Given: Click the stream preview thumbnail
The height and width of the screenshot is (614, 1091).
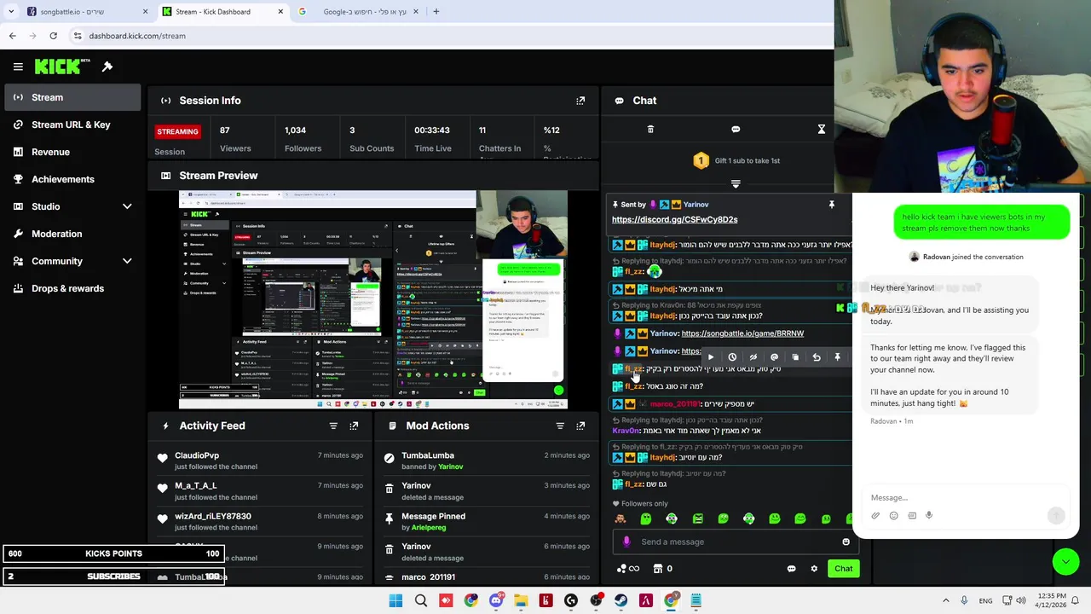Looking at the screenshot, I should click(x=372, y=299).
